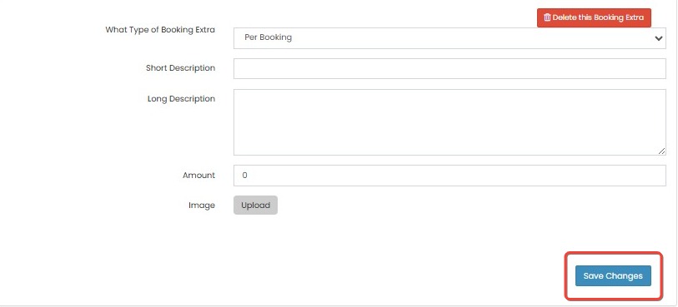This screenshot has height=307, width=678.
Task: Click the resize grip of Long Description box
Action: point(662,151)
